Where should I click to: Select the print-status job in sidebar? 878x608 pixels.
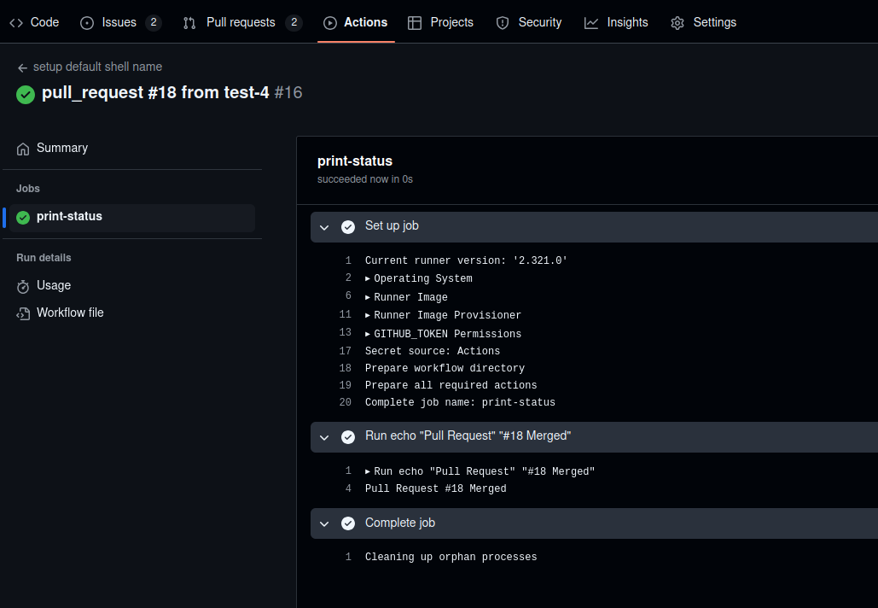[x=69, y=217]
